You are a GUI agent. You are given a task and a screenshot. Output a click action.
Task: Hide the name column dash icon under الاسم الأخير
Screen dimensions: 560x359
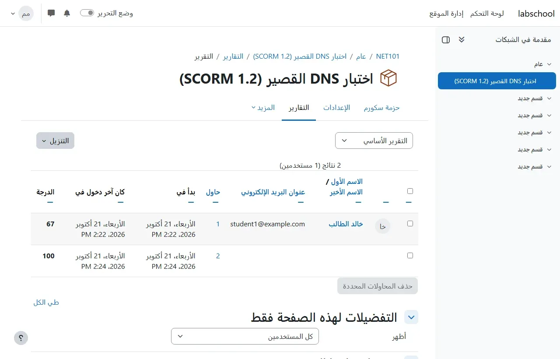[359, 202]
